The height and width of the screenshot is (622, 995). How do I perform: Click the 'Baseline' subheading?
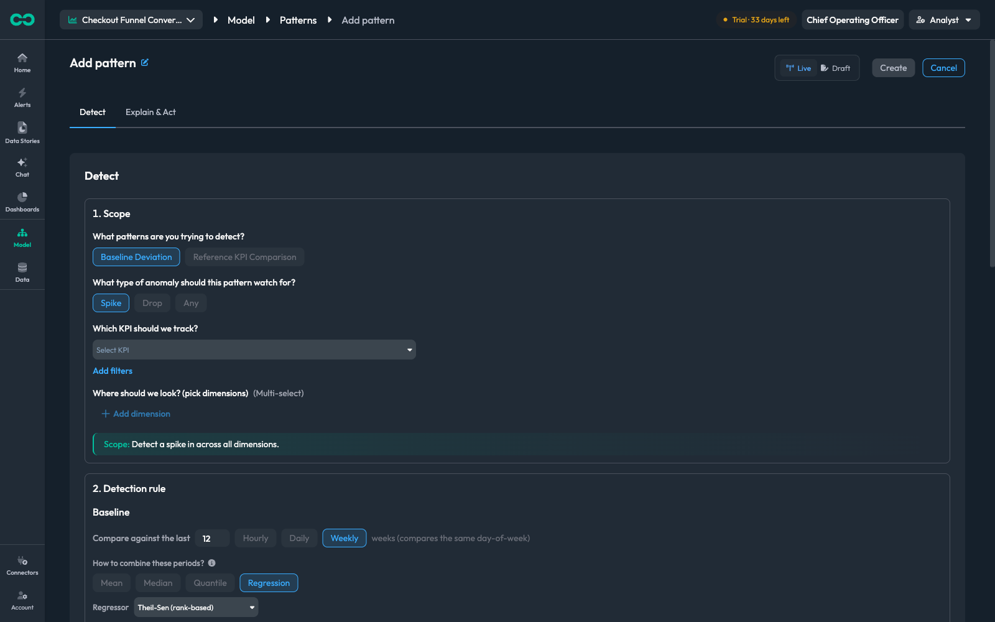(x=111, y=512)
